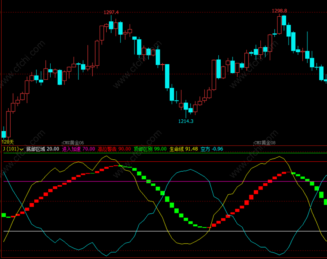Open the J(101) indicator dropdown arrow
The width and height of the screenshot is (327, 259).
(x=21, y=150)
